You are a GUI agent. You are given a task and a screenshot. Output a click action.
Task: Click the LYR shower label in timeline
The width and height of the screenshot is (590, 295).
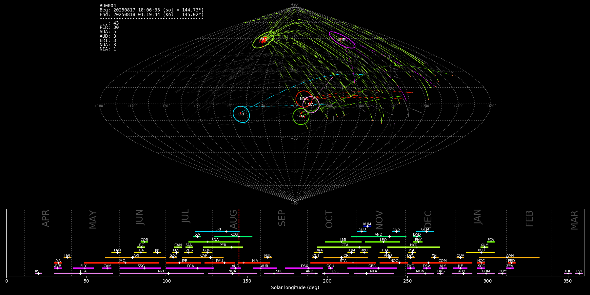[58, 261]
